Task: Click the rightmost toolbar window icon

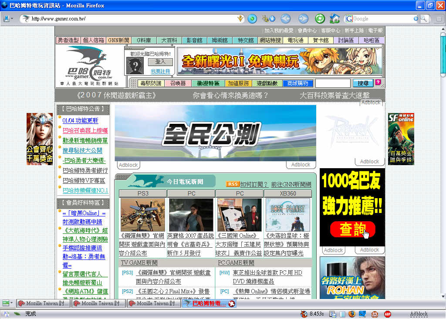Action: coord(439,19)
